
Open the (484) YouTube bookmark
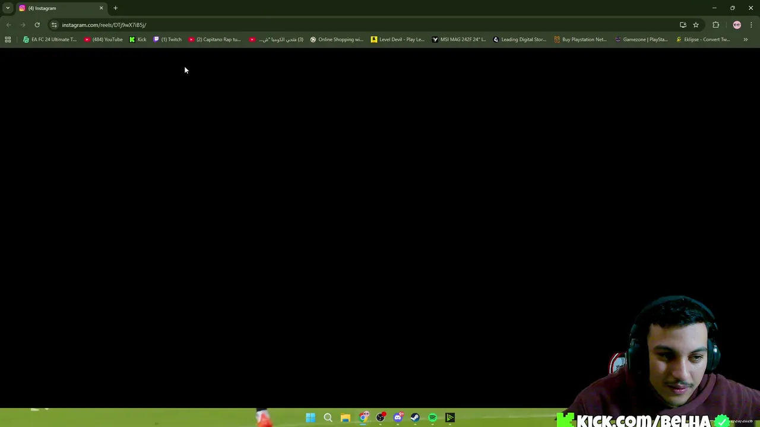(x=103, y=40)
